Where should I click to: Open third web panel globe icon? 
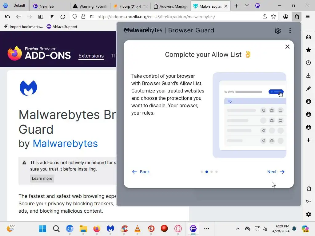(309, 127)
